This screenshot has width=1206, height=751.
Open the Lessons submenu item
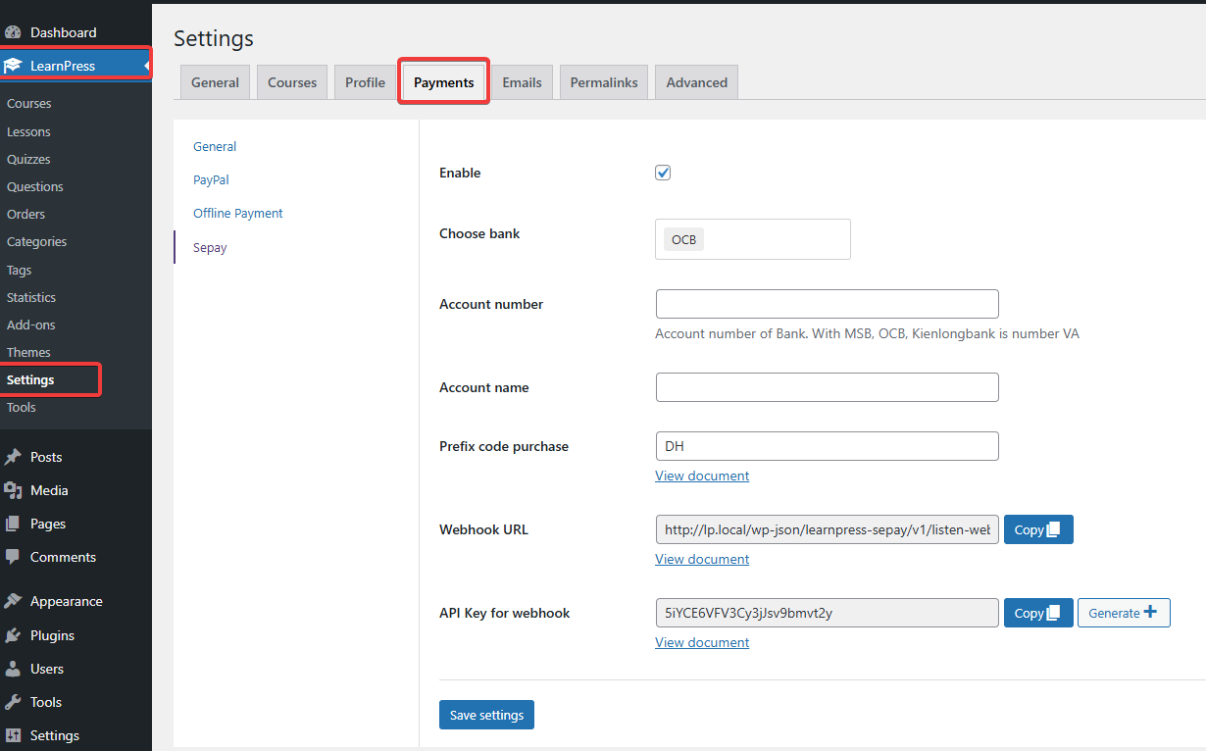click(x=28, y=131)
